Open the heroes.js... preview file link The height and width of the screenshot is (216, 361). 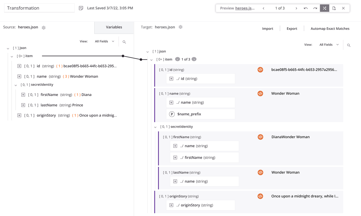(x=245, y=8)
